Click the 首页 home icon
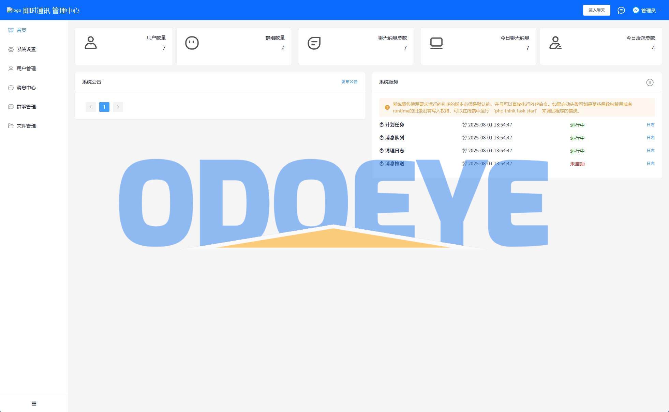Screen dimensions: 669x412 point(11,30)
